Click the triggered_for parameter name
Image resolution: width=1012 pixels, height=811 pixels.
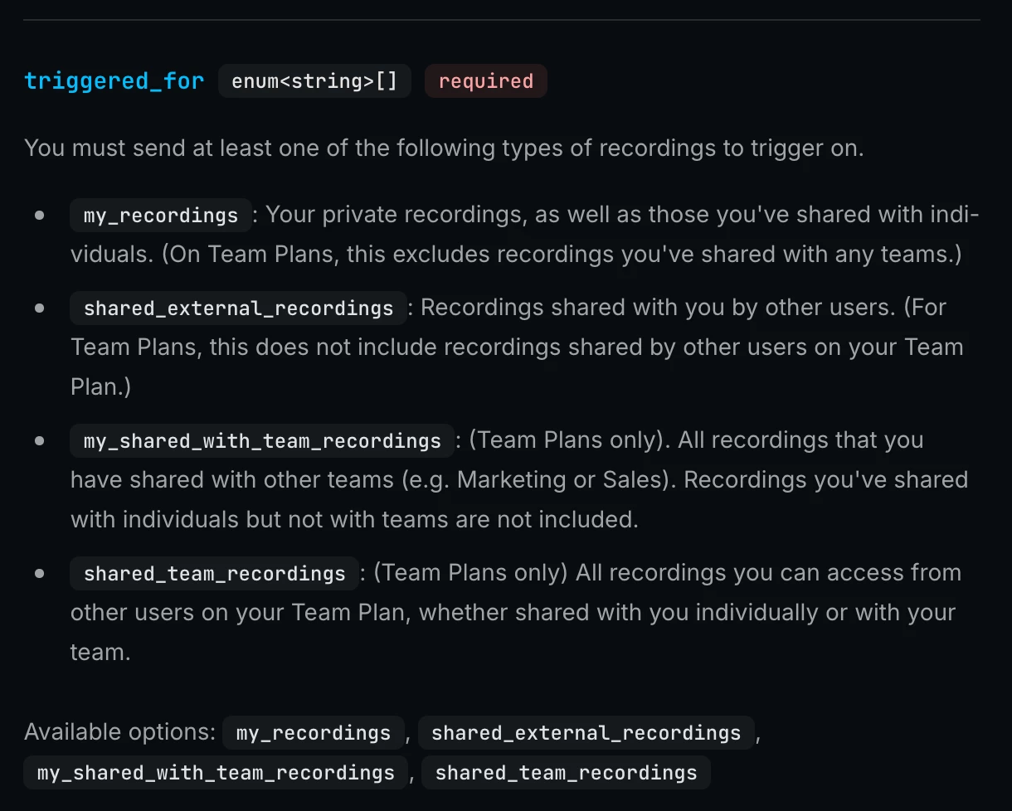(114, 81)
